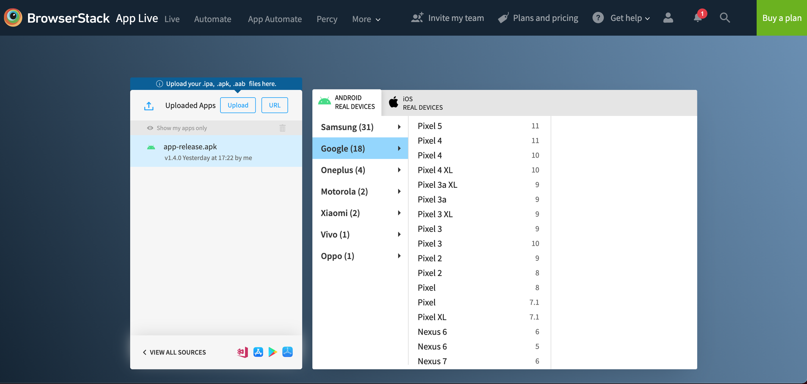Expand the Oppo (1) device list
807x384 pixels.
coord(360,256)
